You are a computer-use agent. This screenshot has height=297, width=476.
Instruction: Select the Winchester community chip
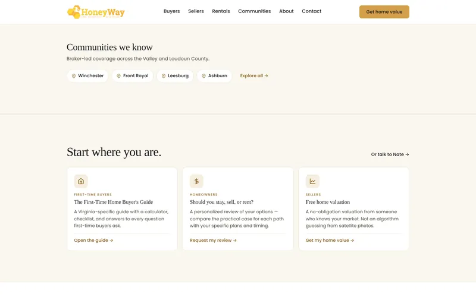(87, 76)
